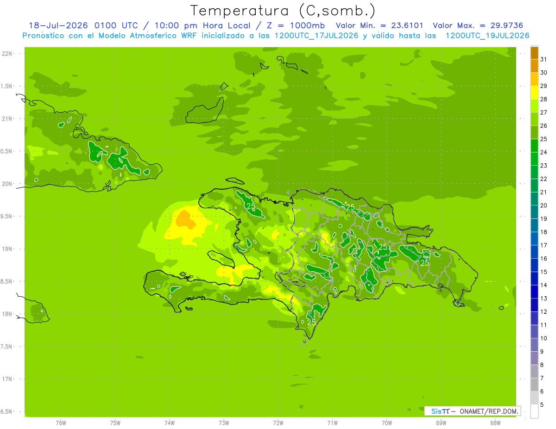Image resolution: width=556 pixels, height=429 pixels.
Task: Click the color bar segment between 30 and 31
Action: click(534, 66)
